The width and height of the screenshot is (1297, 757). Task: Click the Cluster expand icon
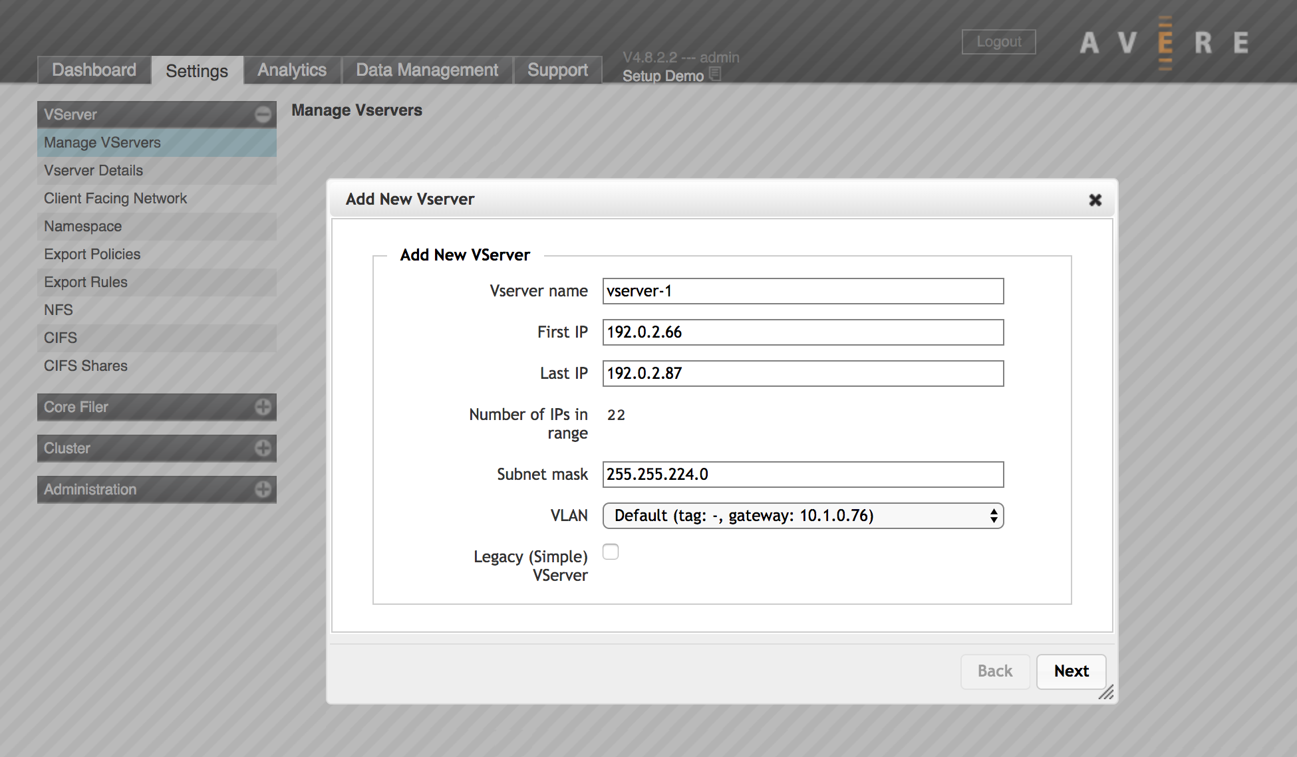click(x=261, y=447)
